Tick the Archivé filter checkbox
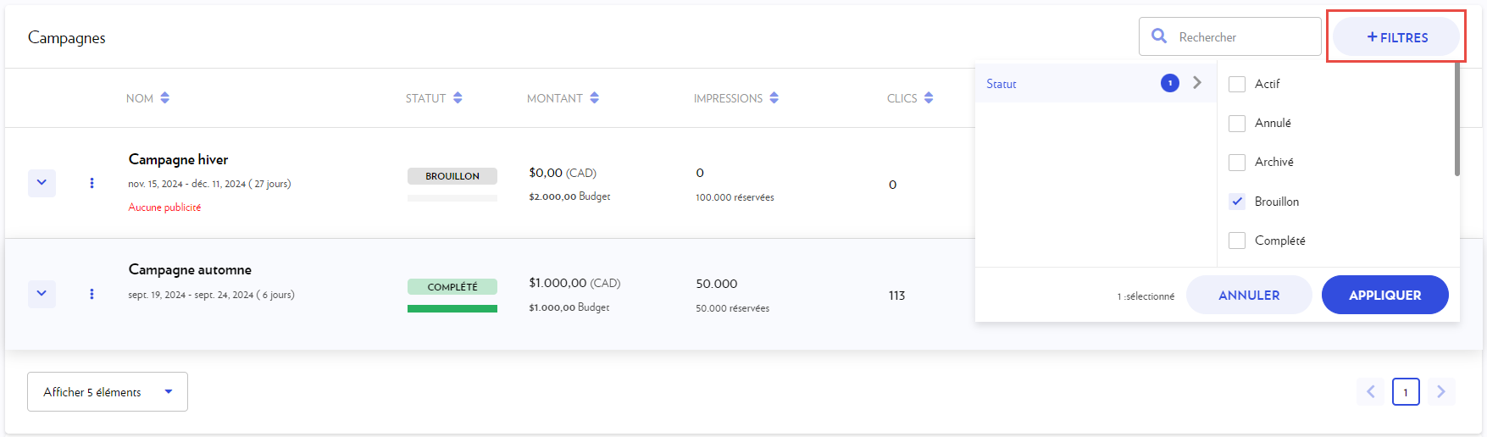The image size is (1487, 437). [x=1237, y=162]
